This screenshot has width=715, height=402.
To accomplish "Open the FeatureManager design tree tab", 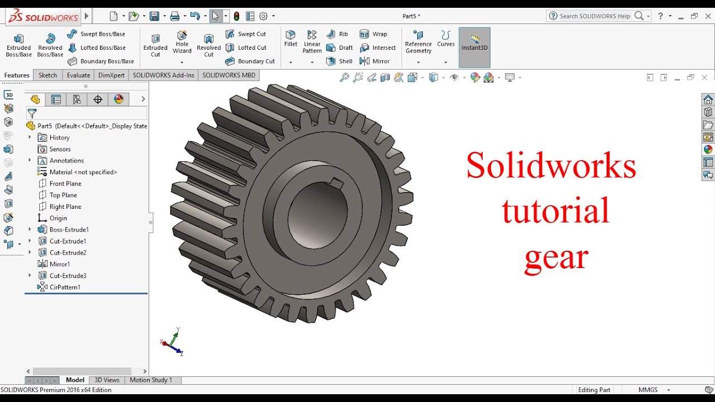I will coord(35,99).
